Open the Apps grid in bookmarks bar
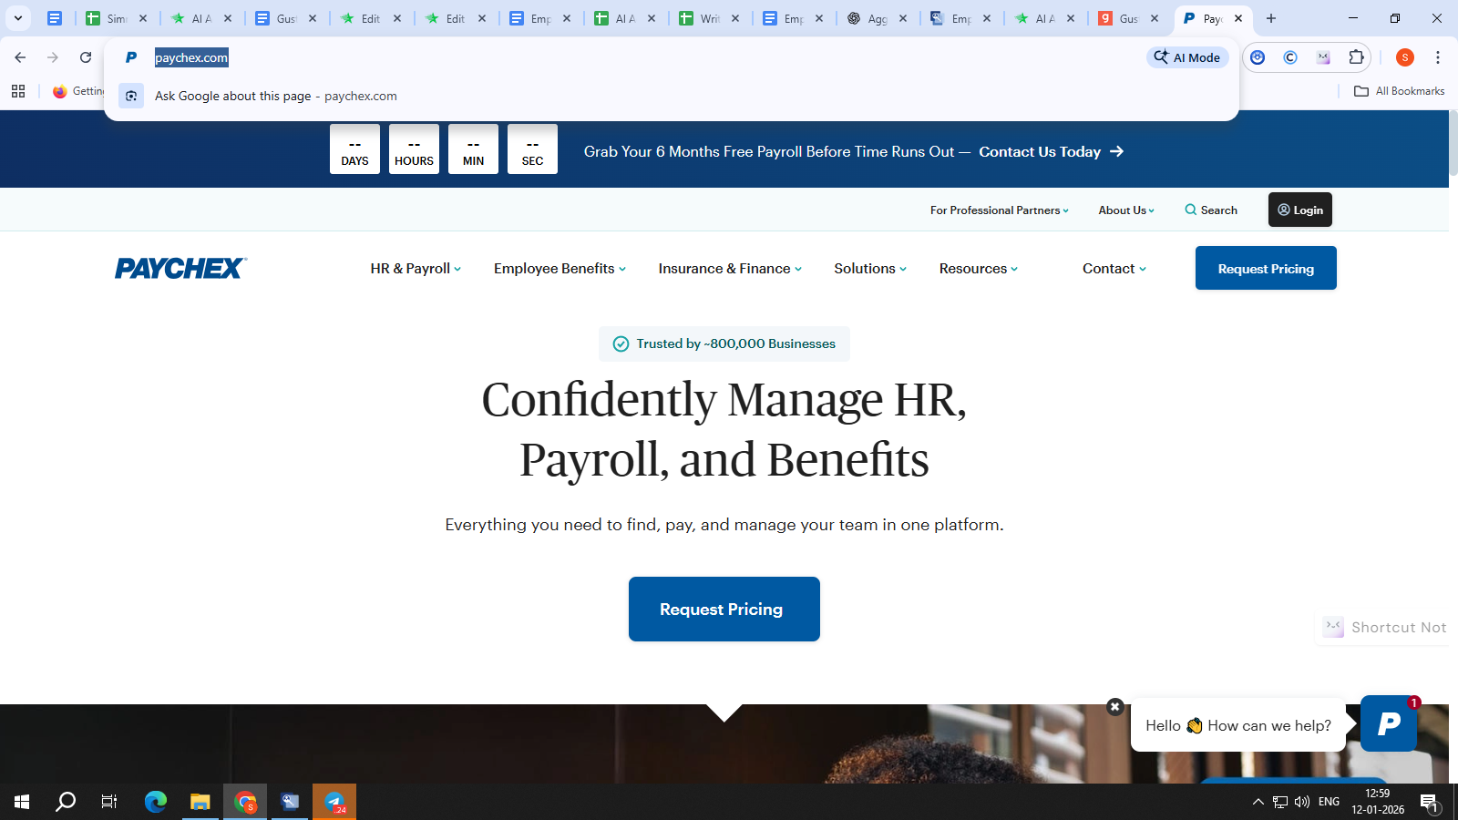 [x=18, y=91]
